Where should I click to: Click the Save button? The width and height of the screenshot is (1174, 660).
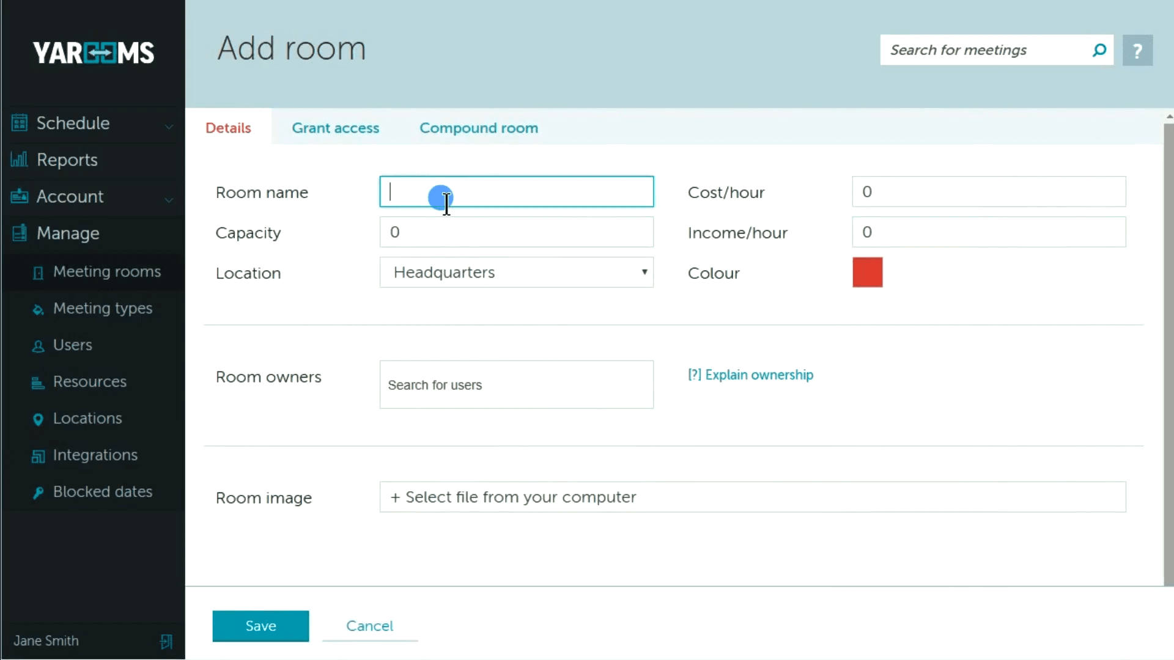pos(260,626)
